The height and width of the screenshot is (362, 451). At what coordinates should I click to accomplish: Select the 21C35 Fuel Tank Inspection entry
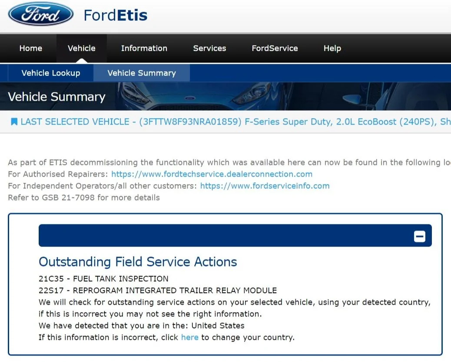click(x=103, y=279)
